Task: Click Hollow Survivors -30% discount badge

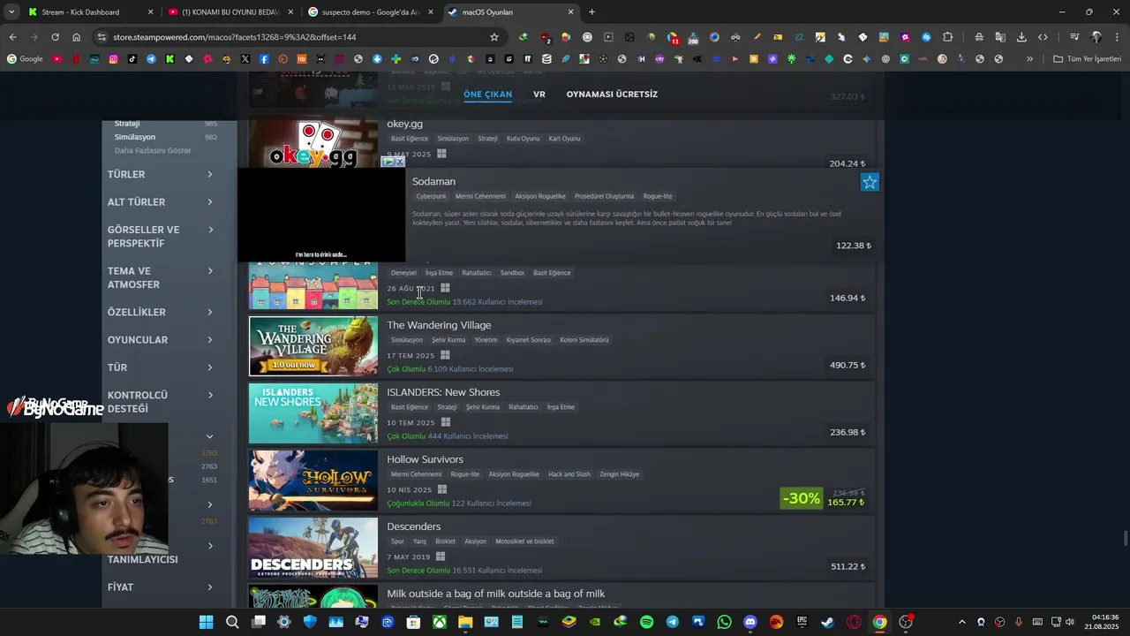Action: point(801,498)
